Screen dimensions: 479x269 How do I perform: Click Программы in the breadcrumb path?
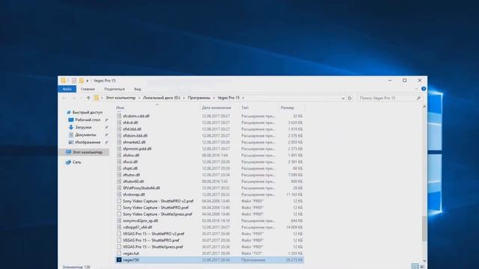(x=199, y=98)
